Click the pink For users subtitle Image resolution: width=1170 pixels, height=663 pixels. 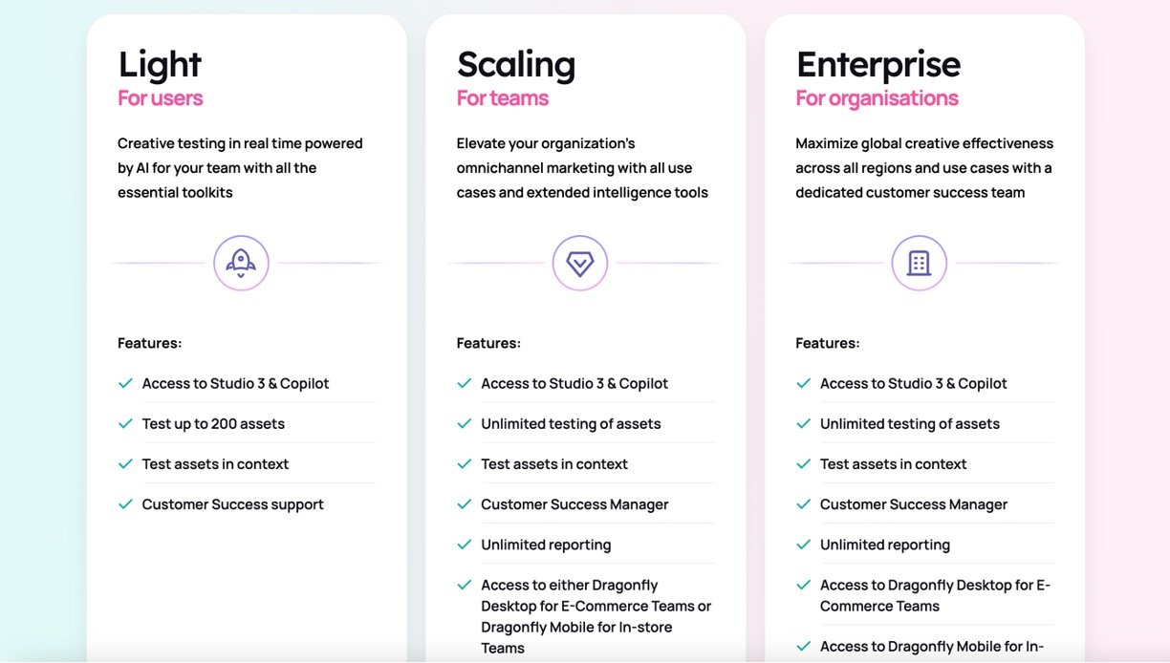tap(160, 98)
